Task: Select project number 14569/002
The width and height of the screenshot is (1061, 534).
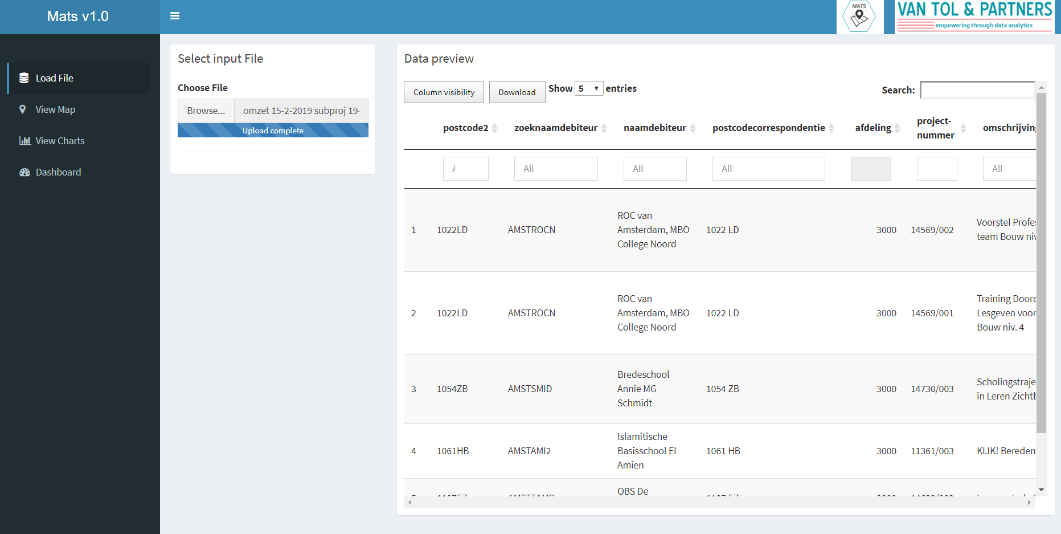Action: 932,230
